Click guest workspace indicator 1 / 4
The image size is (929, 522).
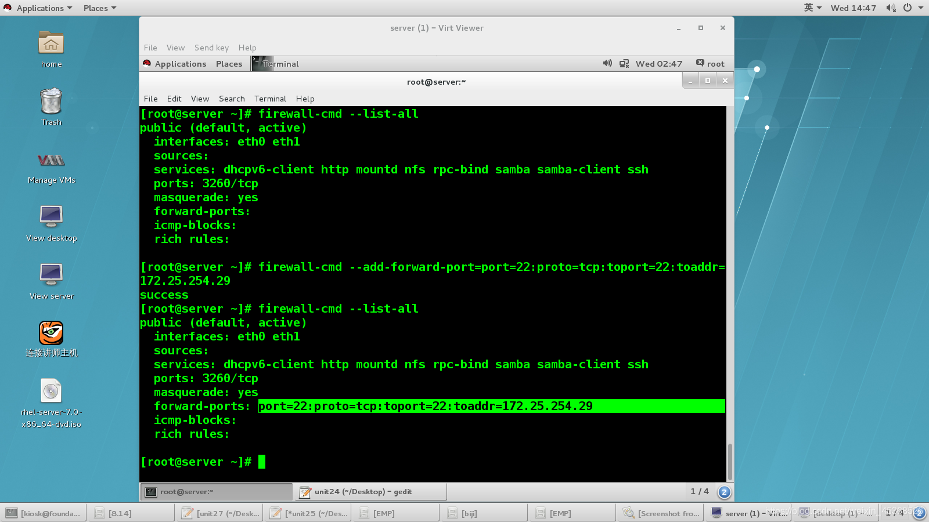point(699,491)
